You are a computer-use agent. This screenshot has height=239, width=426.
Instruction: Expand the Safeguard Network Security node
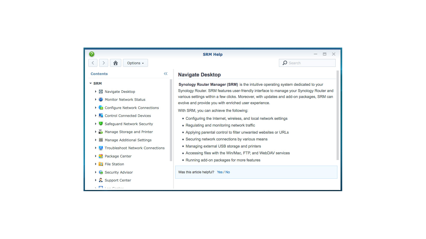96,124
